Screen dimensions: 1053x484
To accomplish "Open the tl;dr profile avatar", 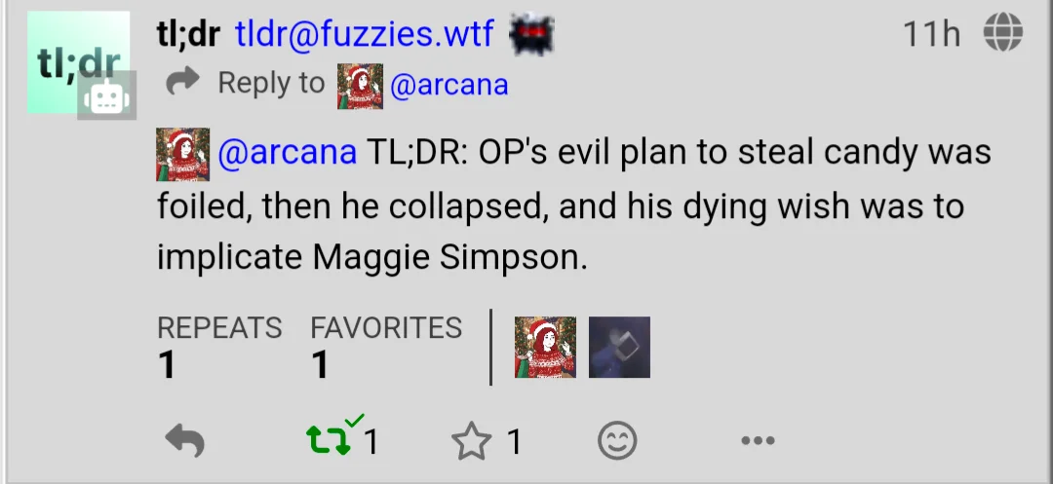I will tap(78, 61).
